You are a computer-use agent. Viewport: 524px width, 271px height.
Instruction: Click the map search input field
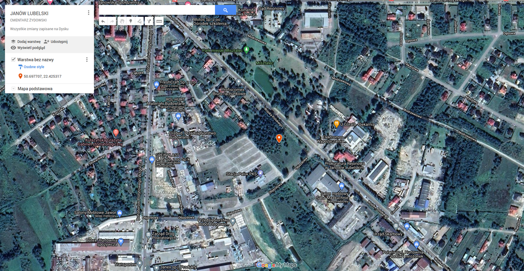tap(157, 10)
